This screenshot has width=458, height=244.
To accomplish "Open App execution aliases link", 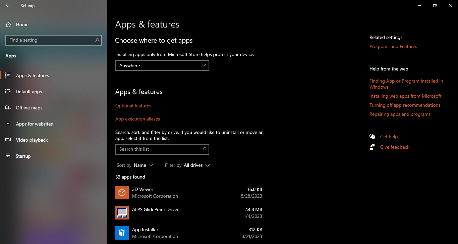I will [137, 119].
